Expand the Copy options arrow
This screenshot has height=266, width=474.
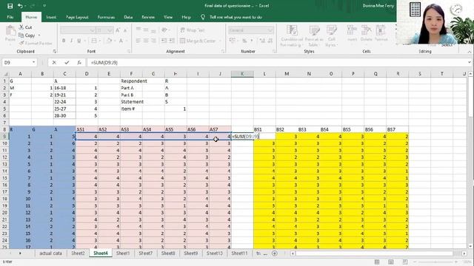39,35
